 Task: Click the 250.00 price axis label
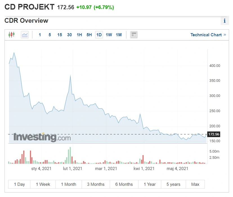215,111
